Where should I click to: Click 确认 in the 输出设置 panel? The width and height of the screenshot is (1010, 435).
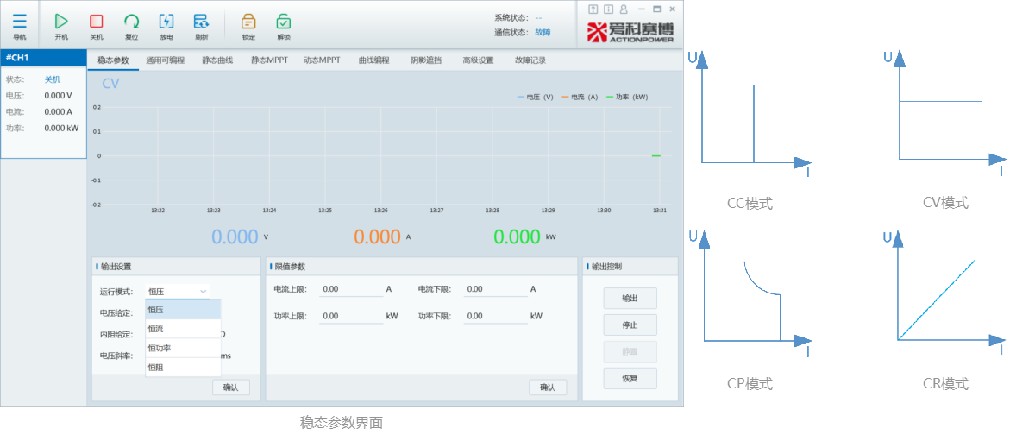tap(230, 388)
